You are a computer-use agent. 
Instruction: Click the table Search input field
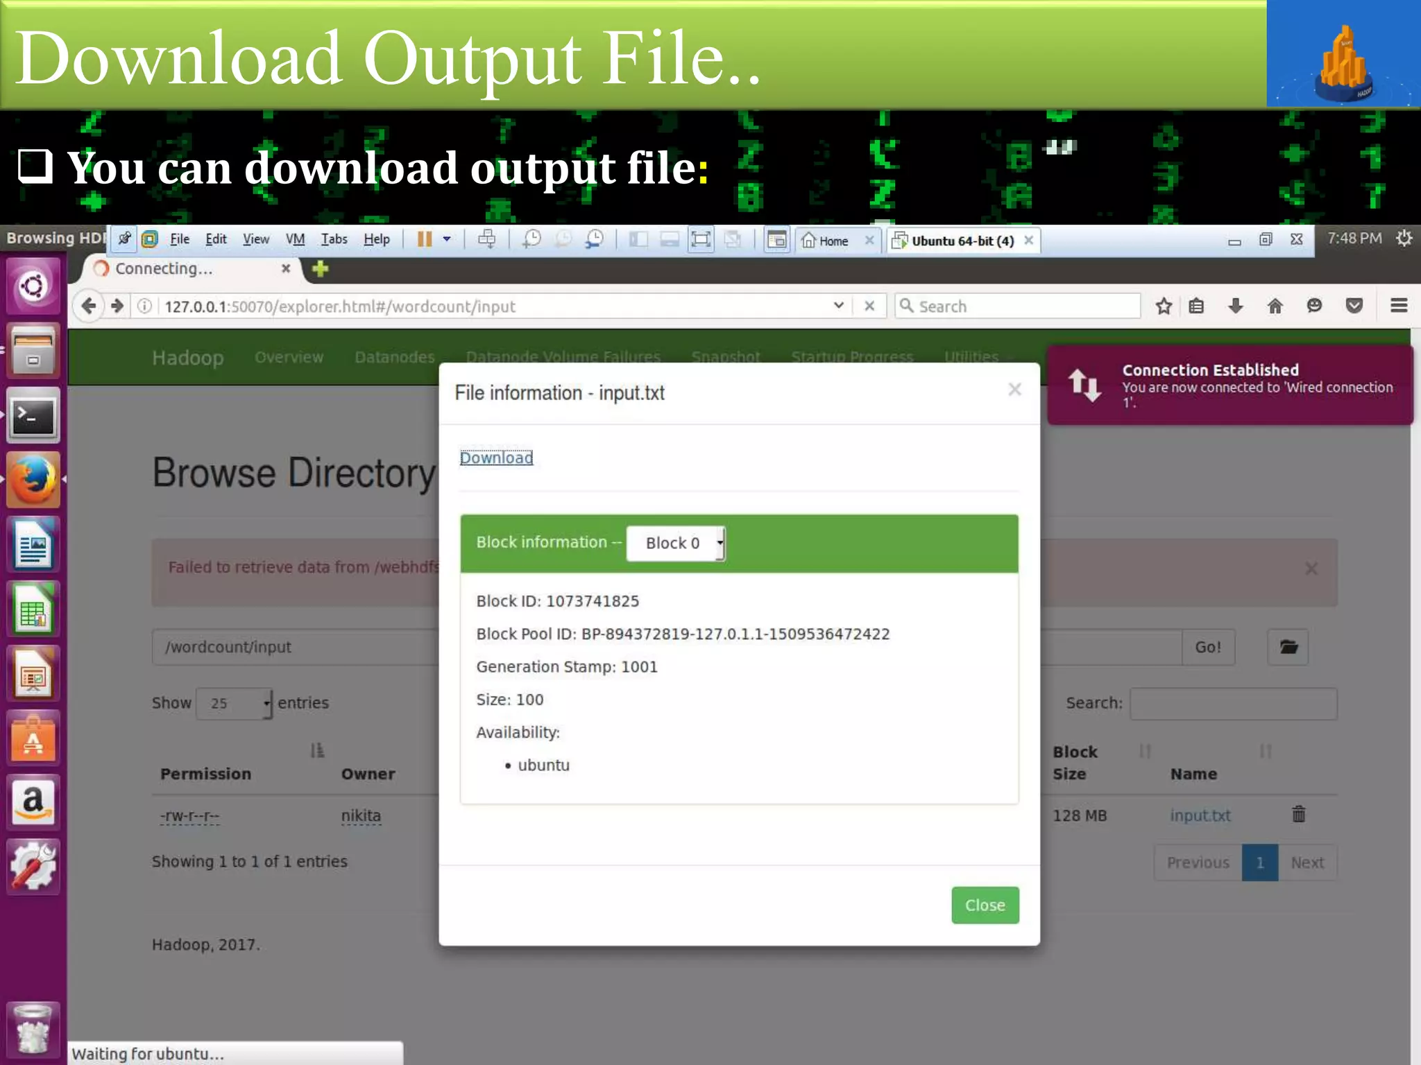coord(1233,703)
